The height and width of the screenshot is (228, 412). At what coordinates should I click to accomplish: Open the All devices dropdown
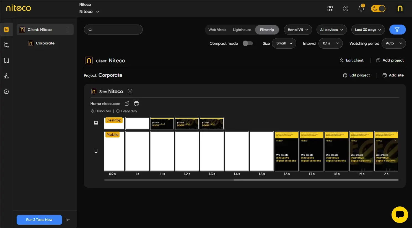331,30
